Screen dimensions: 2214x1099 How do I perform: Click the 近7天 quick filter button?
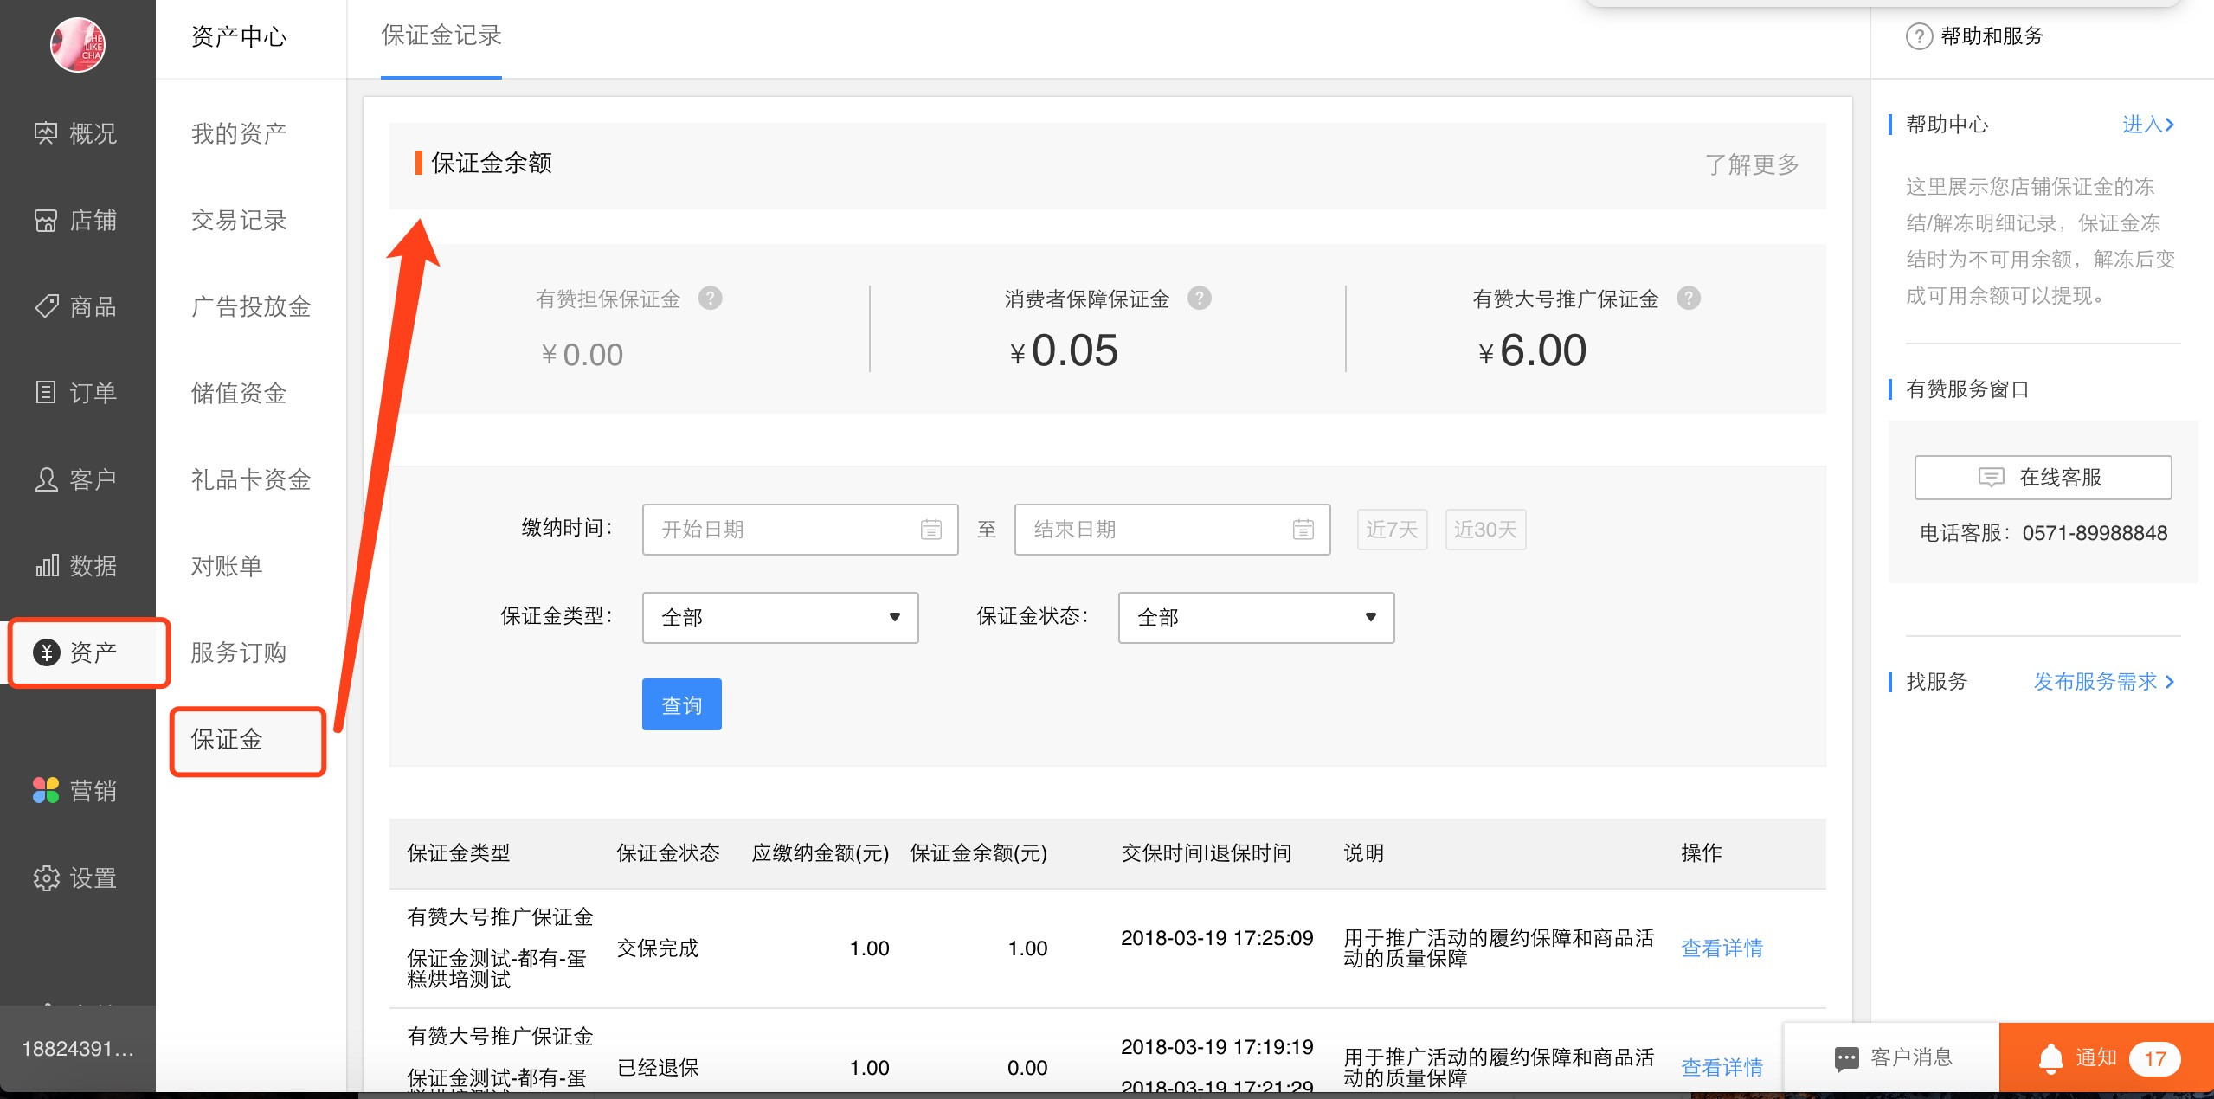coord(1392,530)
